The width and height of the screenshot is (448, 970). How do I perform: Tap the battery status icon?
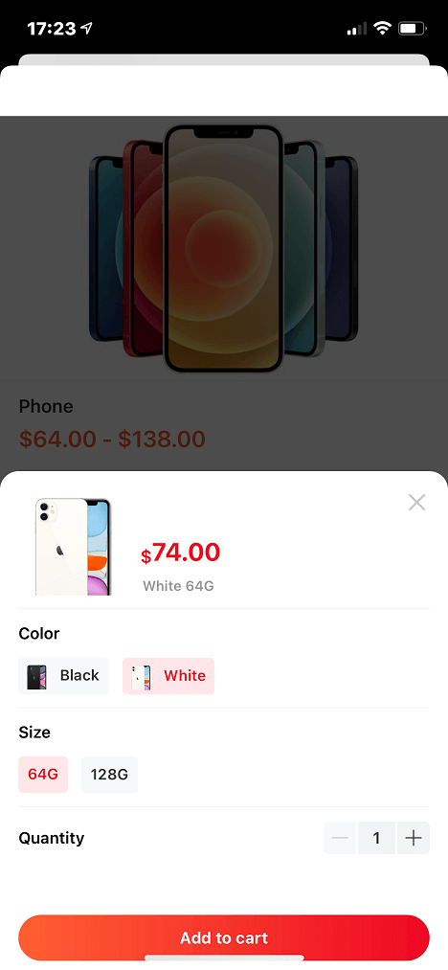tap(413, 29)
